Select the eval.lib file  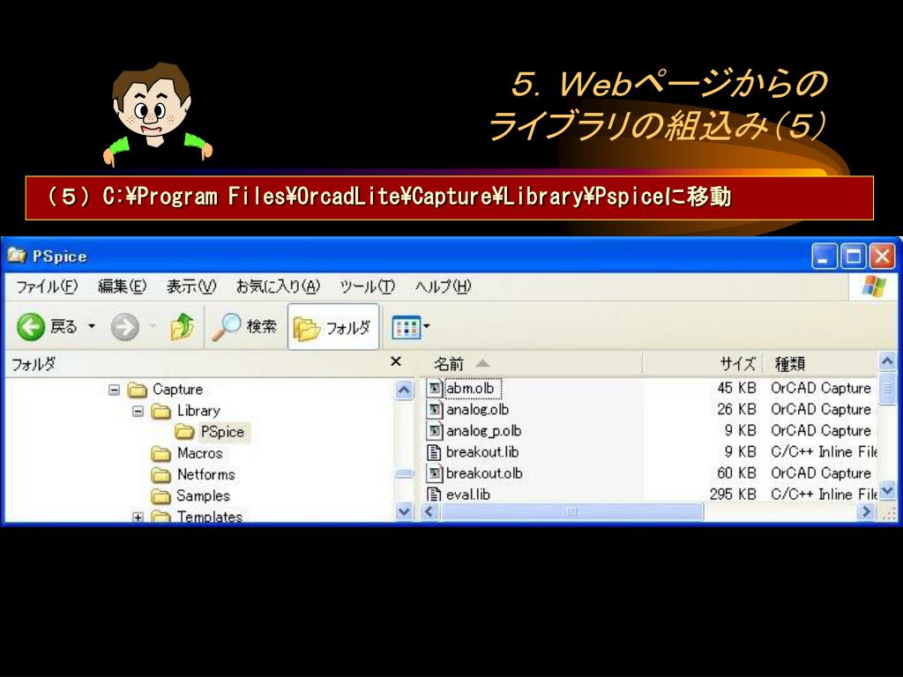tap(467, 494)
